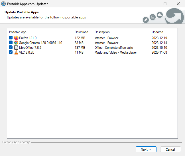Click the LibreOffice document icon
The height and width of the screenshot is (156, 185).
[x=16, y=47]
